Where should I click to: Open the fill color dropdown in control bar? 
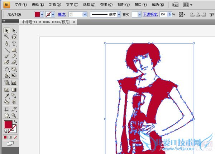(x=42, y=14)
